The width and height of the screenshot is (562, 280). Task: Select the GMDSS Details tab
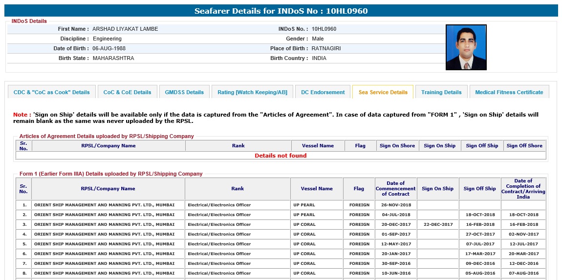184,92
